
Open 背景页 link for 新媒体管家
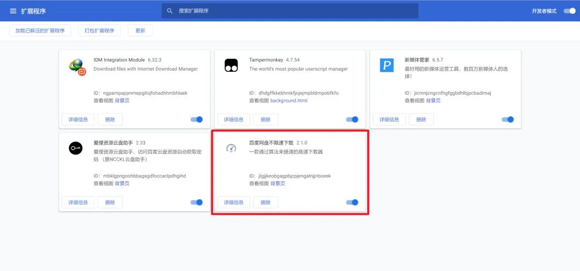pyautogui.click(x=433, y=101)
